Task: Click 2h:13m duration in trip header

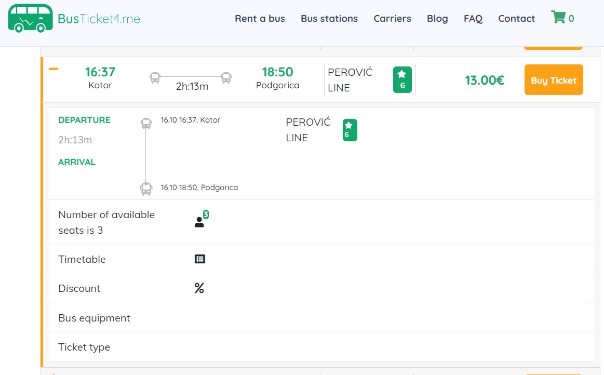Action: (192, 86)
